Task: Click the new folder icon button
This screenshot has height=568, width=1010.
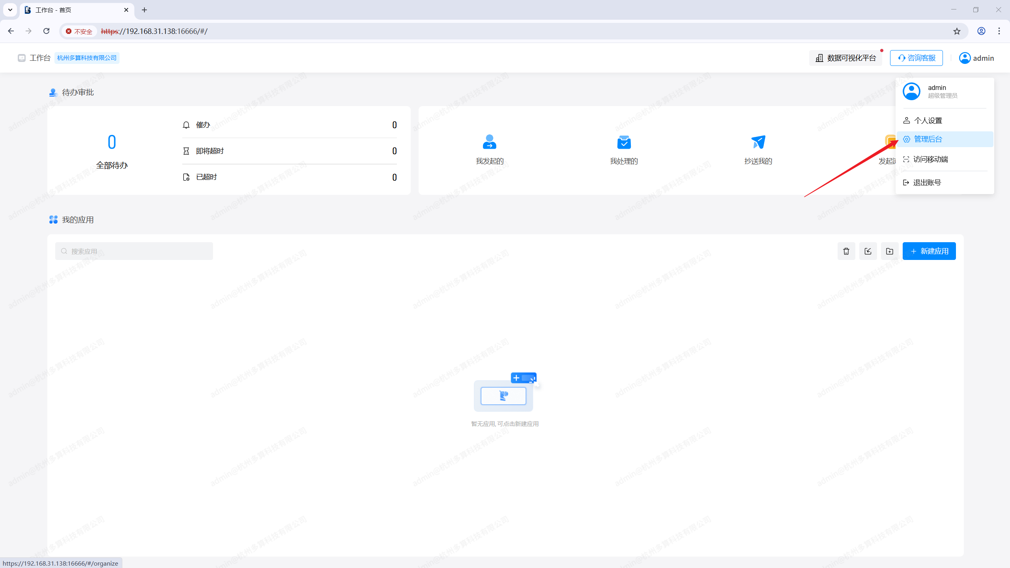Action: click(x=890, y=251)
